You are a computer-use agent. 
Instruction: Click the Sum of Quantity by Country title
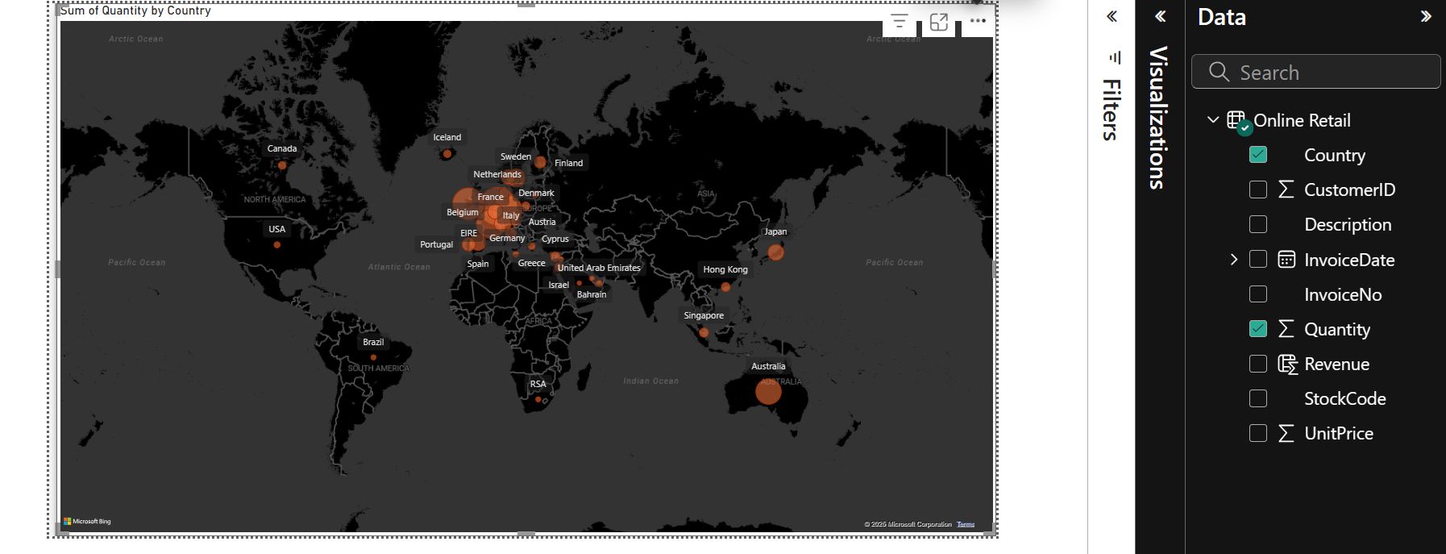tap(135, 10)
